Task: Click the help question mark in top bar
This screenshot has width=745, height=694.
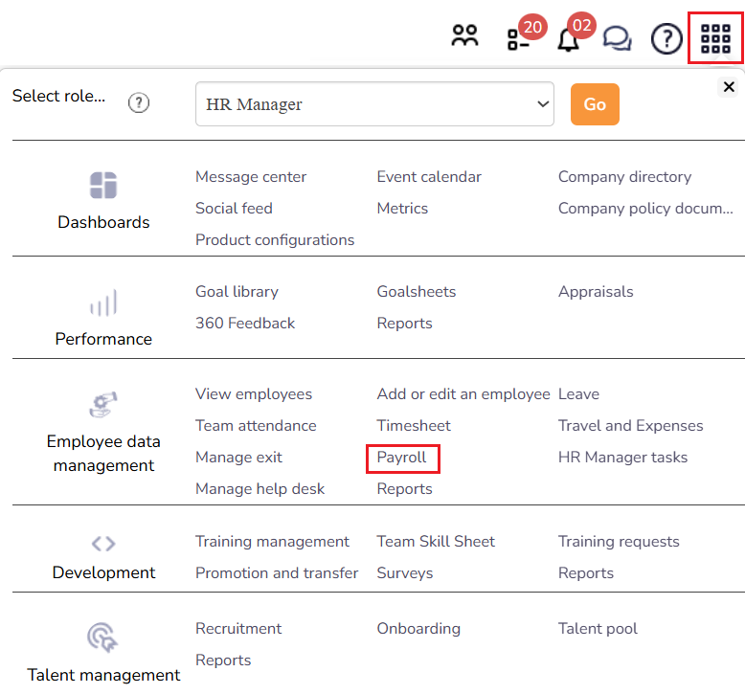Action: pos(666,38)
